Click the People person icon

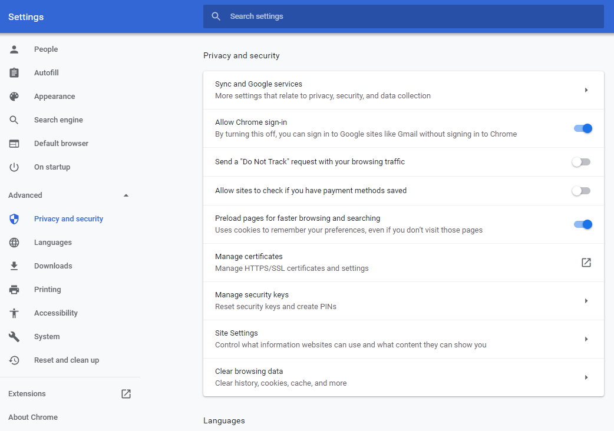(x=14, y=49)
